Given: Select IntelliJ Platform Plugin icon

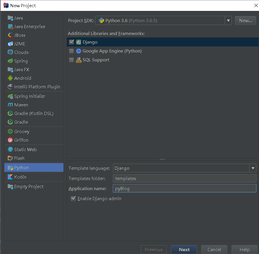Looking at the screenshot, I should tap(10, 87).
